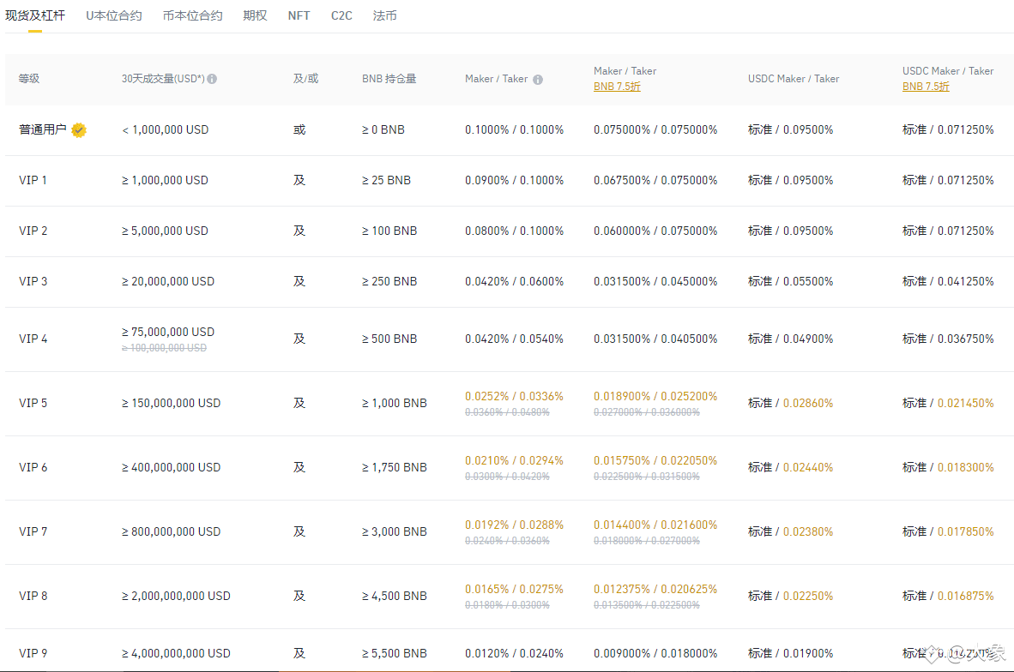Click the ≥ 150,000,000 USD volume cell

[172, 403]
